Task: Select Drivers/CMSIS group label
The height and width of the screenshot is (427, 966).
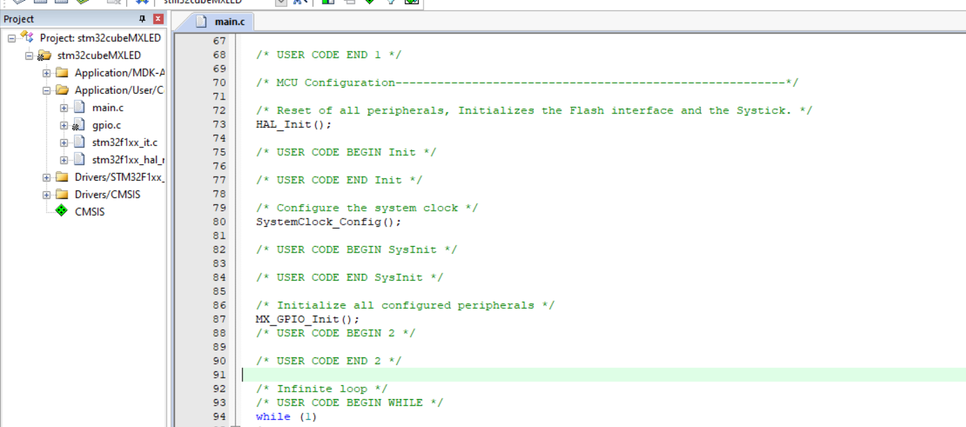Action: click(x=107, y=194)
